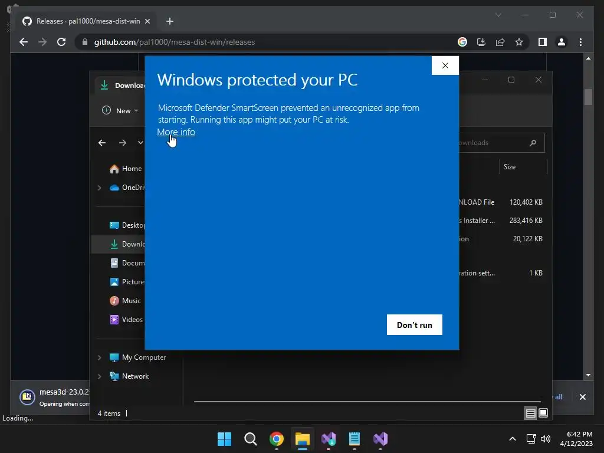604x453 pixels.
Task: Click the Don't run button
Action: pyautogui.click(x=415, y=325)
